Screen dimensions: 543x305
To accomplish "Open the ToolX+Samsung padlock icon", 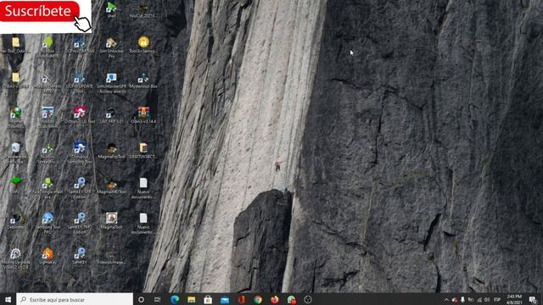I will [x=143, y=45].
